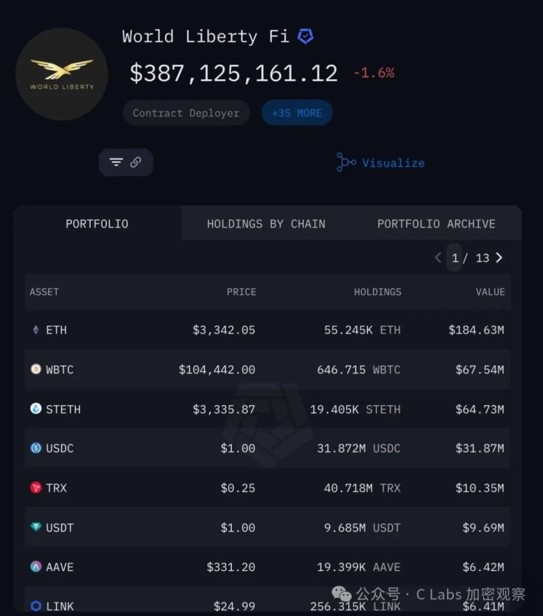The width and height of the screenshot is (543, 616).
Task: Open the Portfolio Archive tab
Action: 436,224
